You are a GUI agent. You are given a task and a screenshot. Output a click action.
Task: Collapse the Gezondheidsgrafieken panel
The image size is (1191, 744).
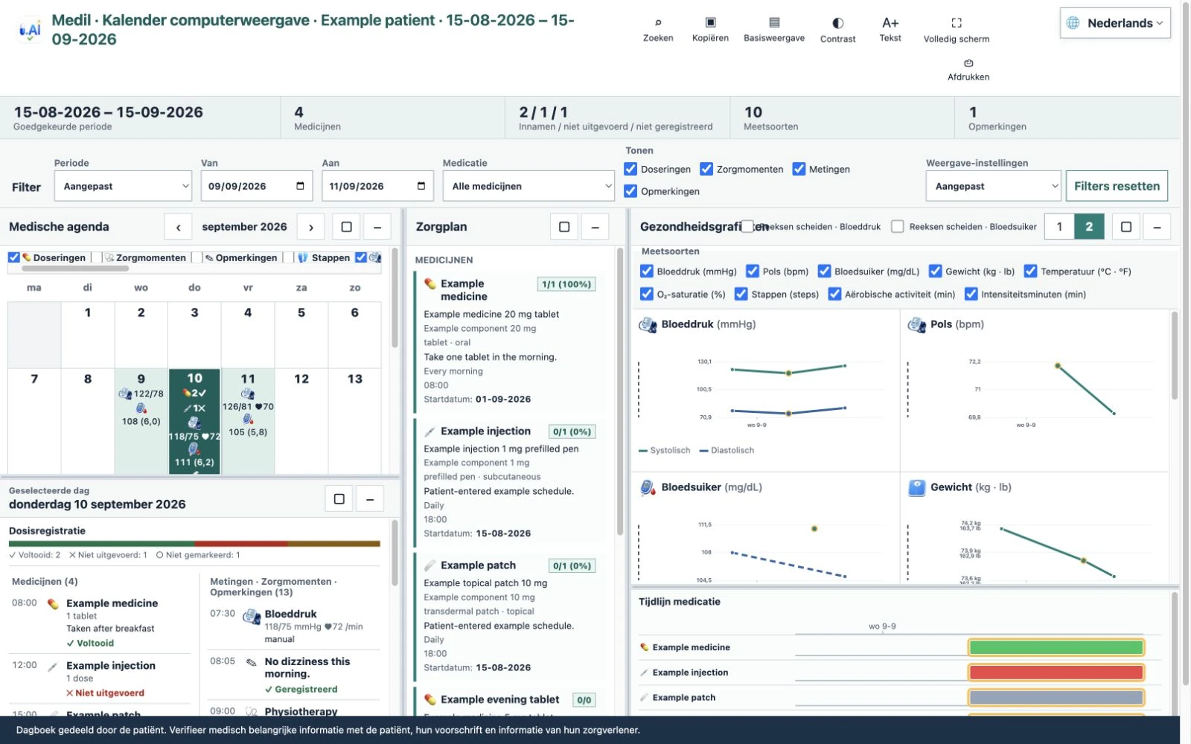coord(1157,227)
